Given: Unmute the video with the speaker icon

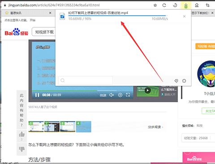Looking at the screenshot, I should click(x=112, y=95).
